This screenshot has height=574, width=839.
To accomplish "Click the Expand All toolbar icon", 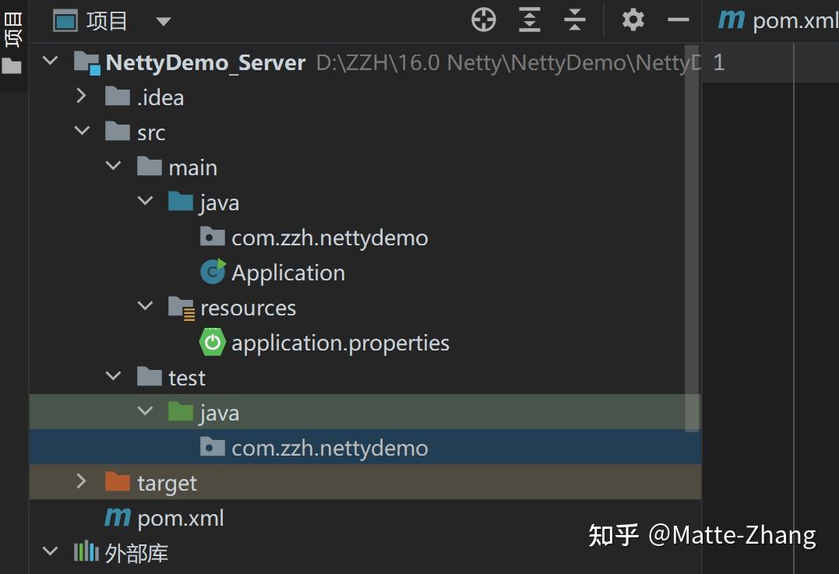I will coord(530,20).
